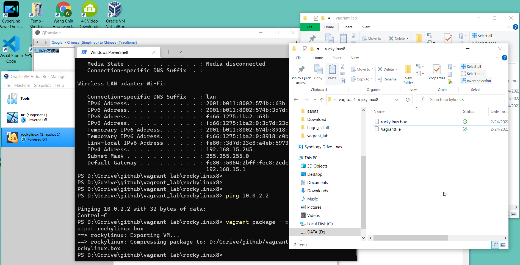Click horizontal scrollbar thumb in rockylinux8 file list
The image size is (520, 265).
[411, 238]
